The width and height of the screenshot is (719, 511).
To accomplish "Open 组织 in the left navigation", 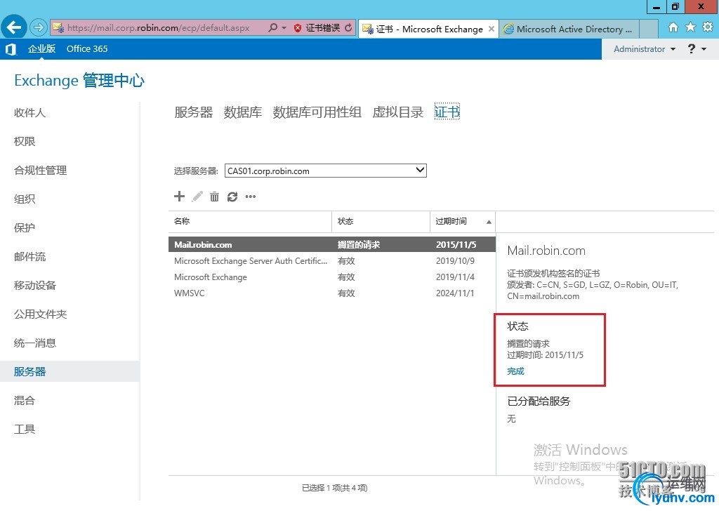I will pos(25,199).
